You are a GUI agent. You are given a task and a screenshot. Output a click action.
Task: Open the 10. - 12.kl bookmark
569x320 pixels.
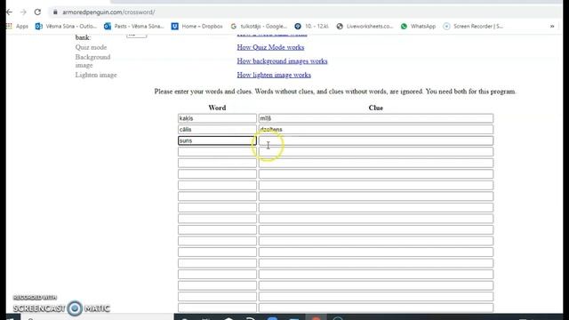pos(312,26)
